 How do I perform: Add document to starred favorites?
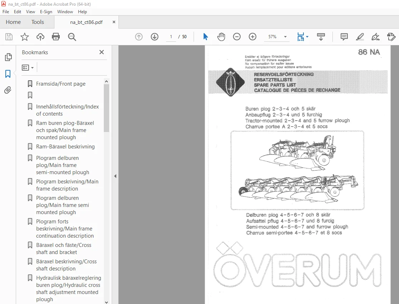(x=25, y=37)
